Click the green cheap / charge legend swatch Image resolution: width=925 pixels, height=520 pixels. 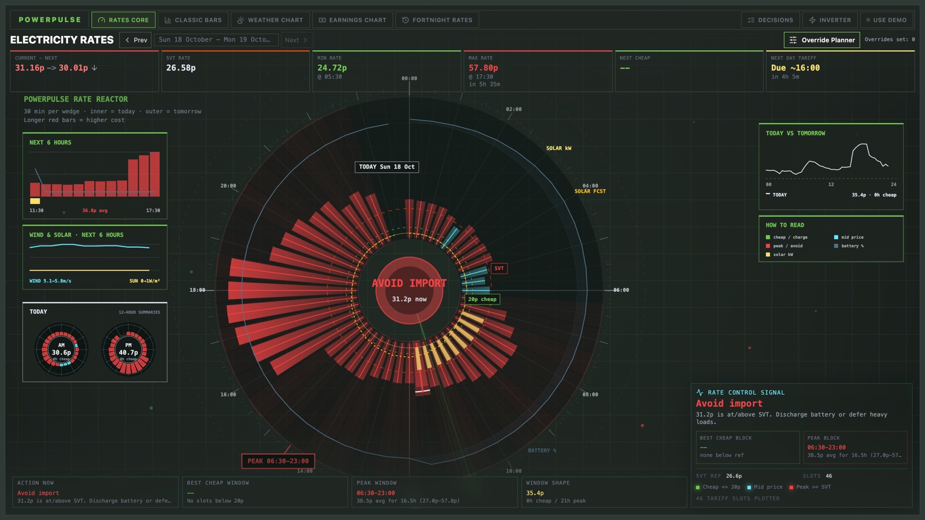[768, 237]
